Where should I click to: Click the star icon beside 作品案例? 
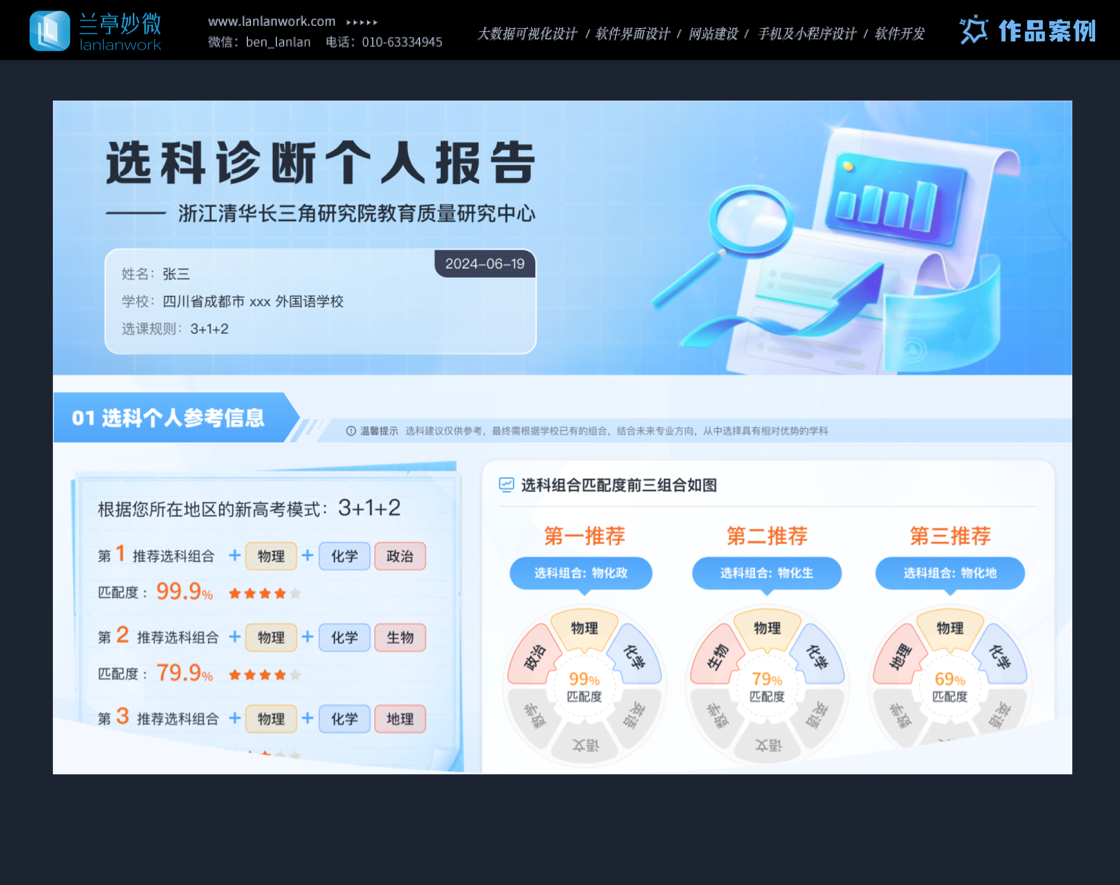pos(973,30)
